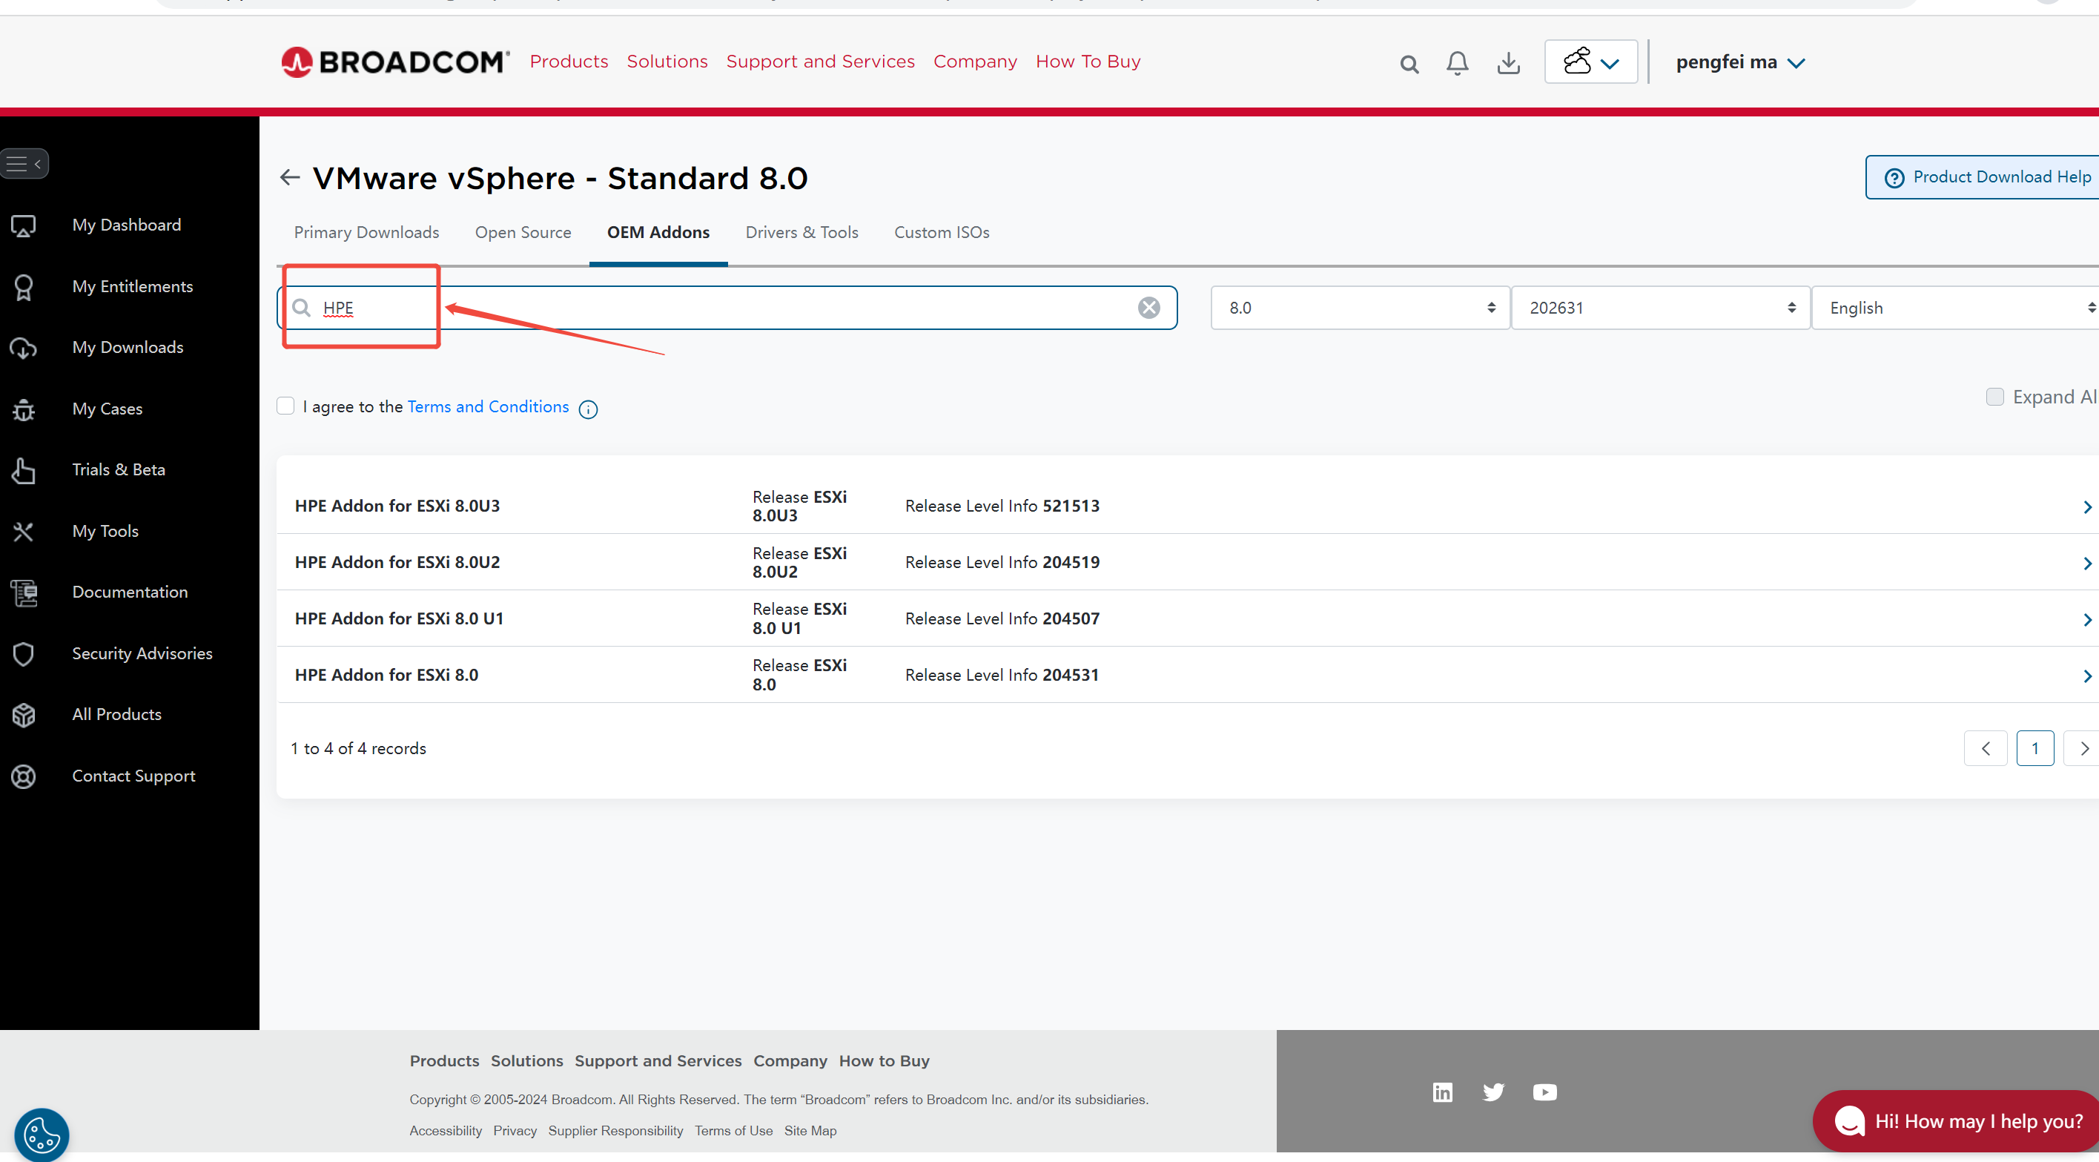Go to previous results page arrow
2099x1162 pixels.
(x=1985, y=748)
